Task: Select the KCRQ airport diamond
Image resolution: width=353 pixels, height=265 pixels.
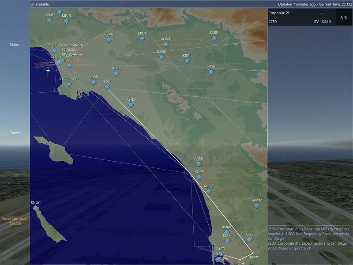Action: click(209, 192)
